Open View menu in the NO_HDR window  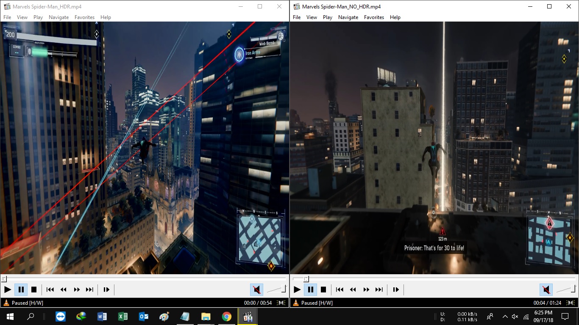pyautogui.click(x=312, y=17)
